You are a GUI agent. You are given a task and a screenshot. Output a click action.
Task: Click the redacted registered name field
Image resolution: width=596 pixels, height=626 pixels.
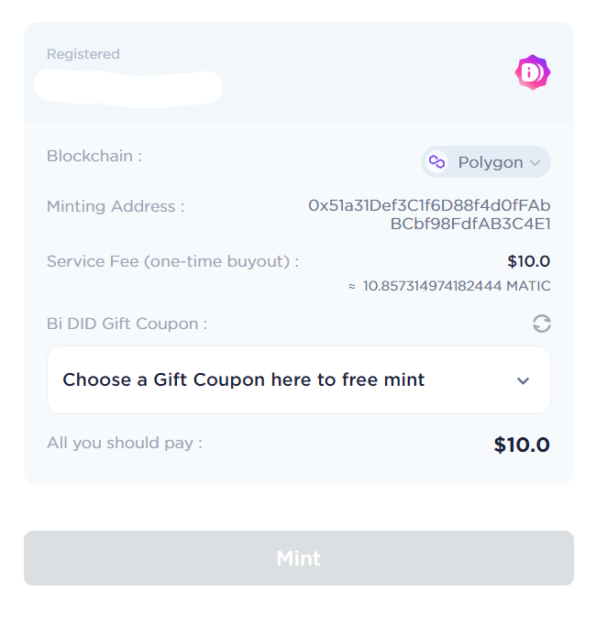pyautogui.click(x=128, y=86)
